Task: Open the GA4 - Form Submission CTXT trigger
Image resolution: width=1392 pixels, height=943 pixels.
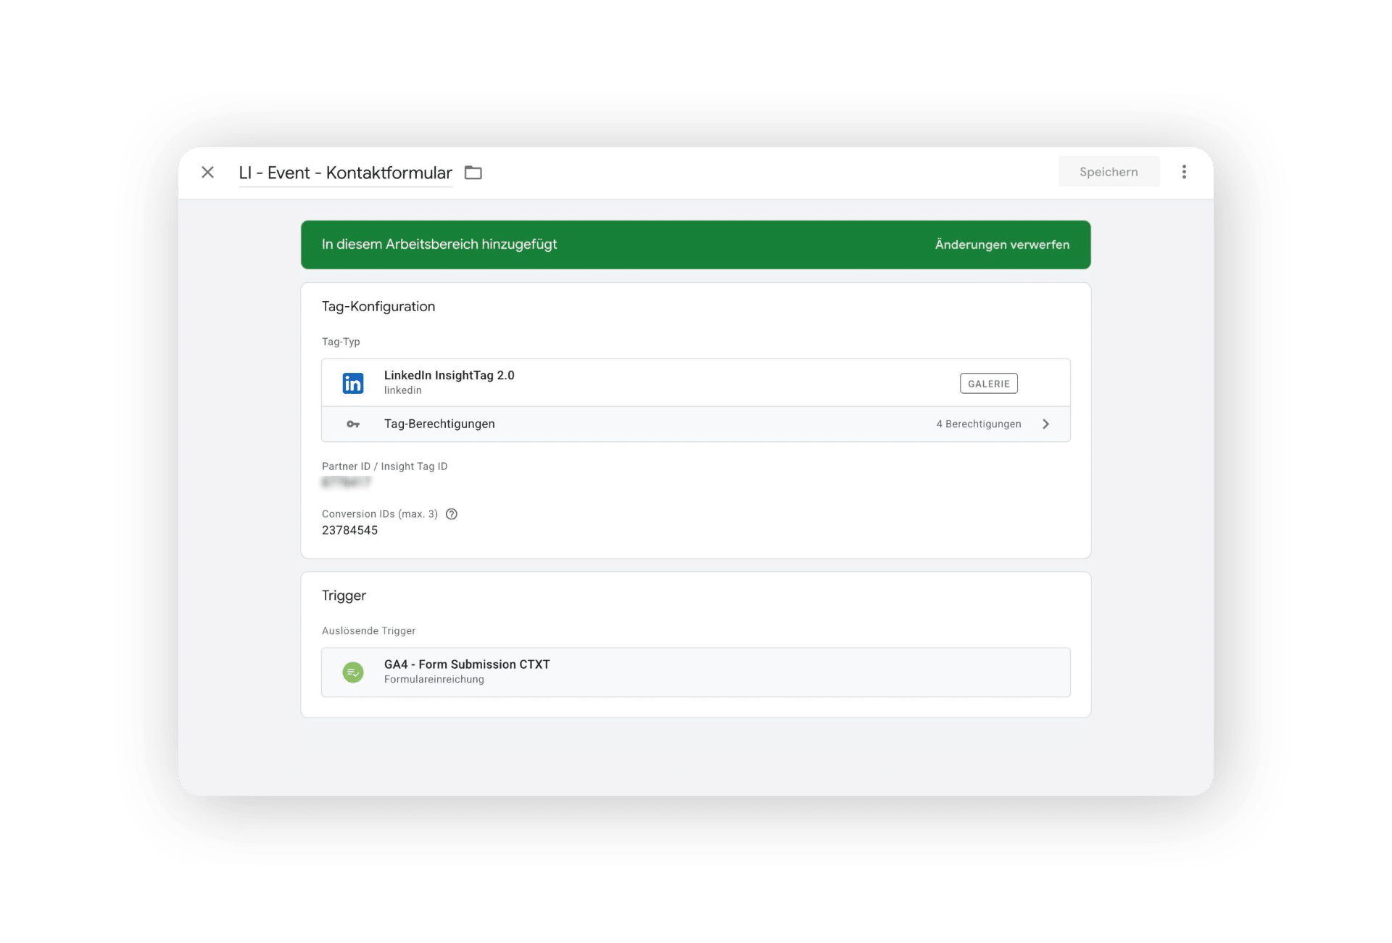Action: tap(467, 664)
